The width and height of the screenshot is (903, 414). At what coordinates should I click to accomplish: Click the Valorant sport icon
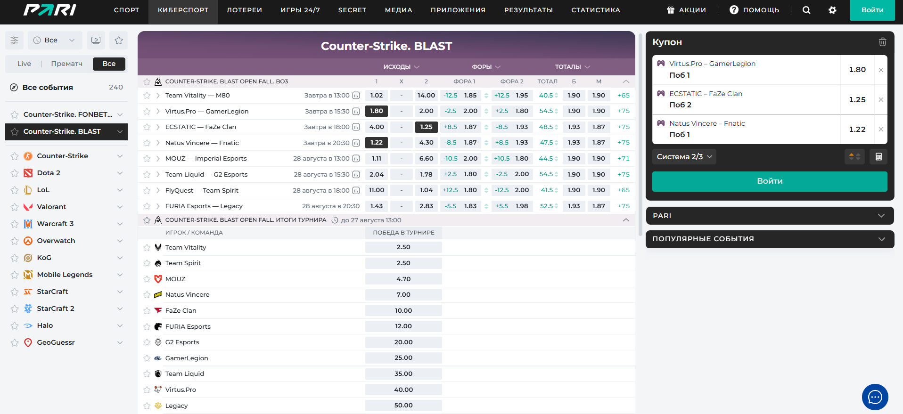[28, 207]
